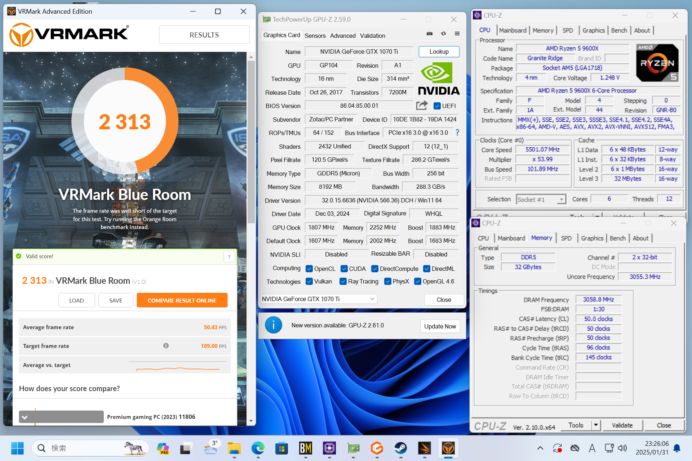The width and height of the screenshot is (692, 461).
Task: Click the VRMark scrollbar down arrow
Action: click(251, 421)
